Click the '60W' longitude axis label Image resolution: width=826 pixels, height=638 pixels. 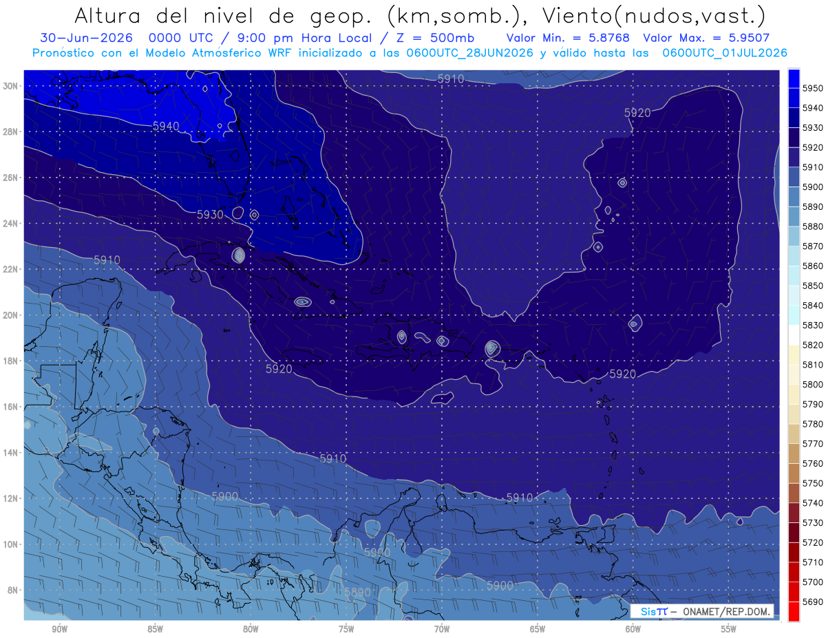[x=633, y=629]
